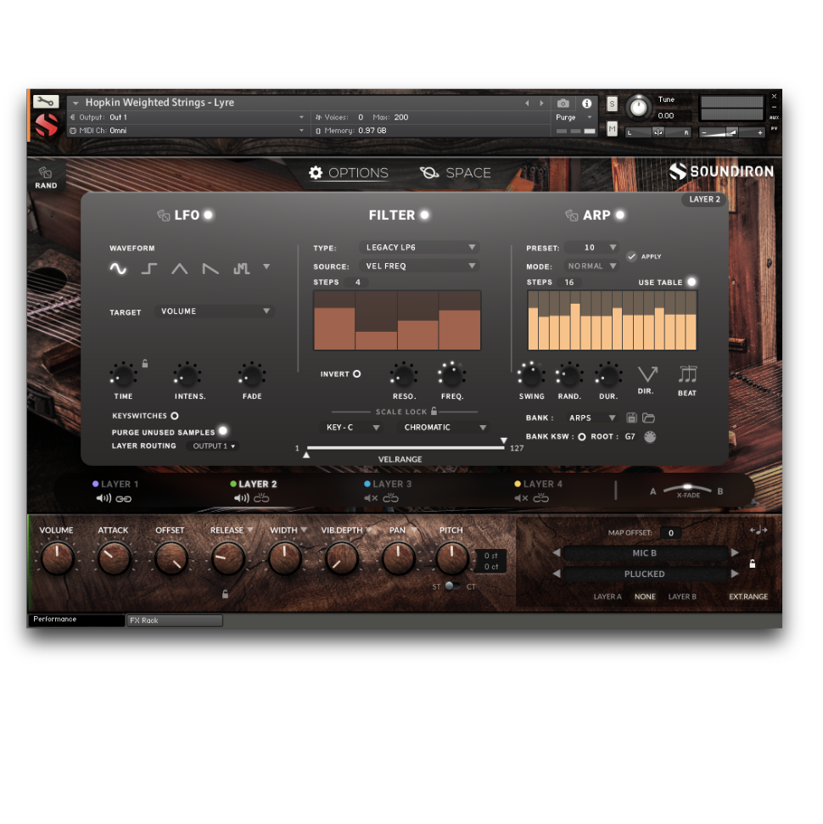The height and width of the screenshot is (824, 823).
Task: Open the CHROMATIC scale dropdown
Action: pos(441,427)
